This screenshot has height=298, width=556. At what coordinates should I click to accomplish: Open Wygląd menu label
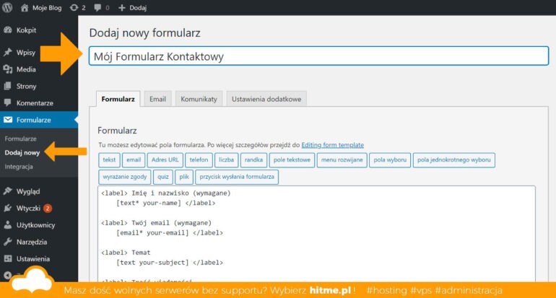28,192
